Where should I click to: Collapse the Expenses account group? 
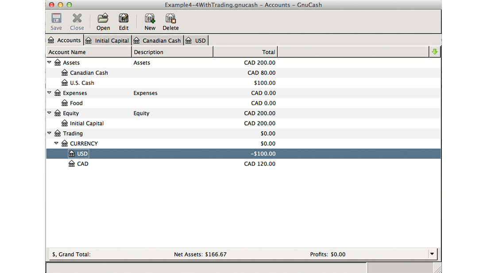click(50, 93)
